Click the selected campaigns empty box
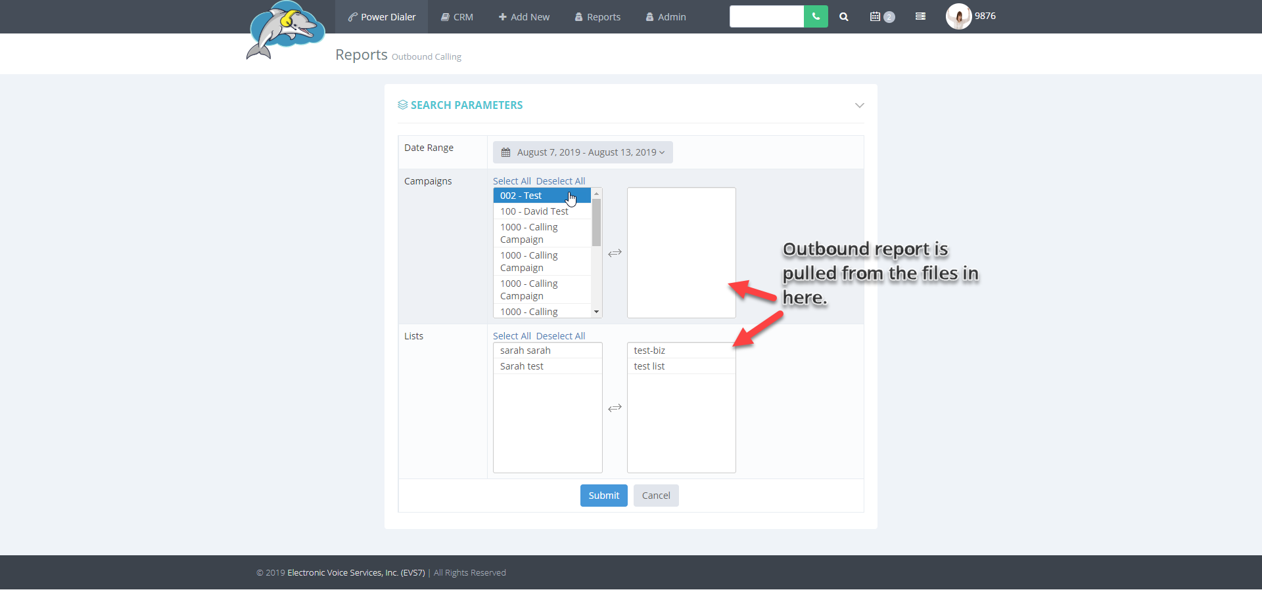 [x=681, y=253]
